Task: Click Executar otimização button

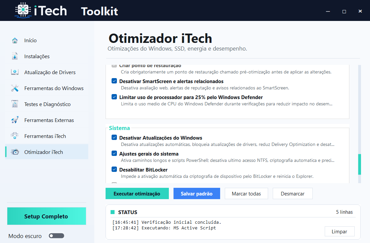Action: [137, 193]
